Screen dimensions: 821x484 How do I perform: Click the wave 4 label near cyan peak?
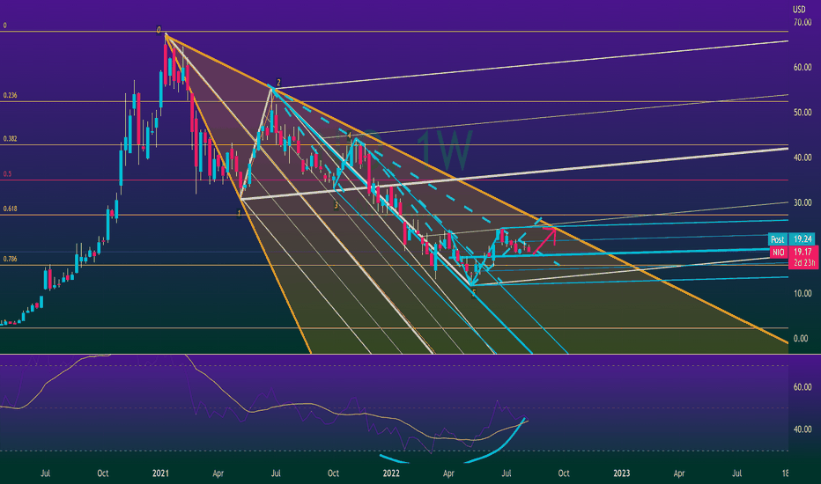point(350,135)
